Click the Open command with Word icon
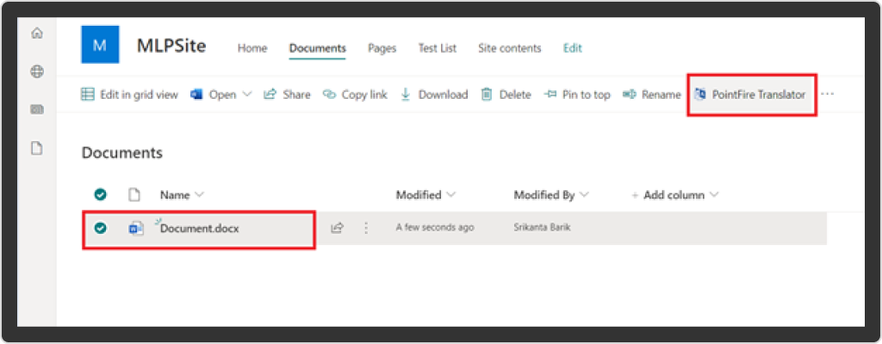 pos(214,95)
